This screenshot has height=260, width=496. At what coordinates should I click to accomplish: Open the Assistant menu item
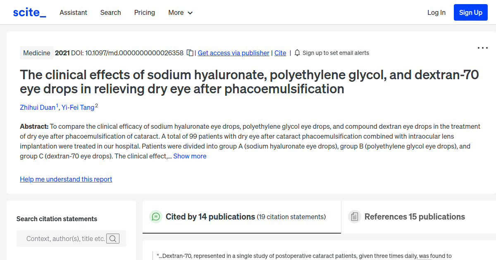click(x=73, y=13)
